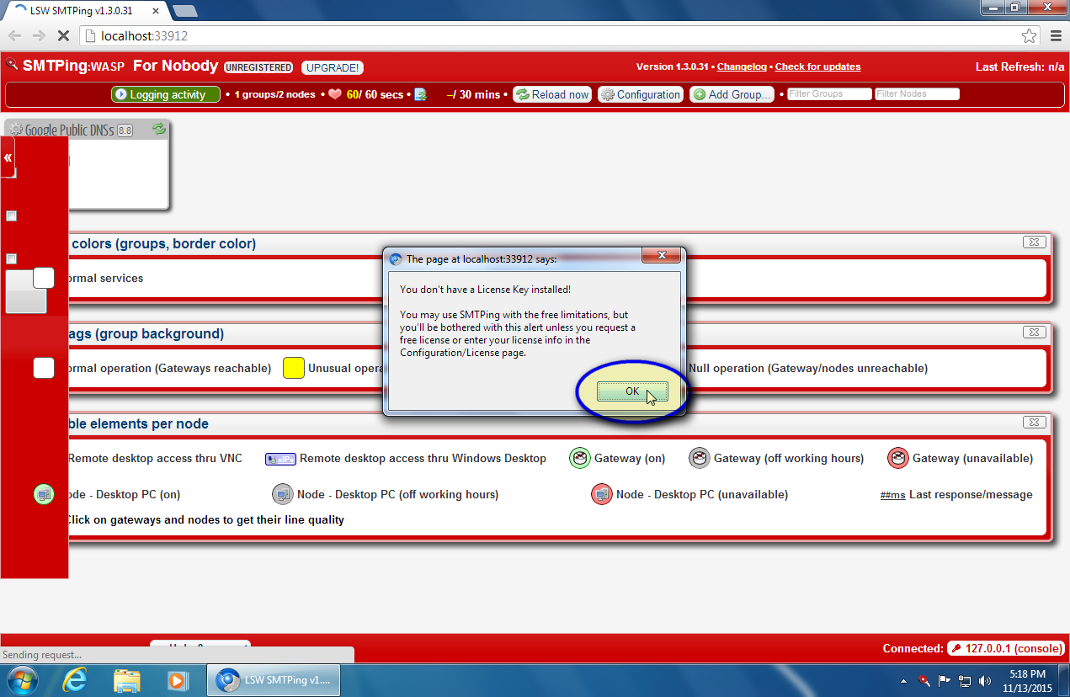Collapse the flags (group background) panel
The height and width of the screenshot is (697, 1070).
[x=1035, y=333]
